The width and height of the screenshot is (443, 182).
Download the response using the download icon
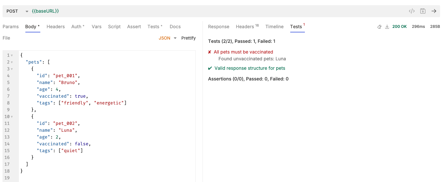pos(387,27)
